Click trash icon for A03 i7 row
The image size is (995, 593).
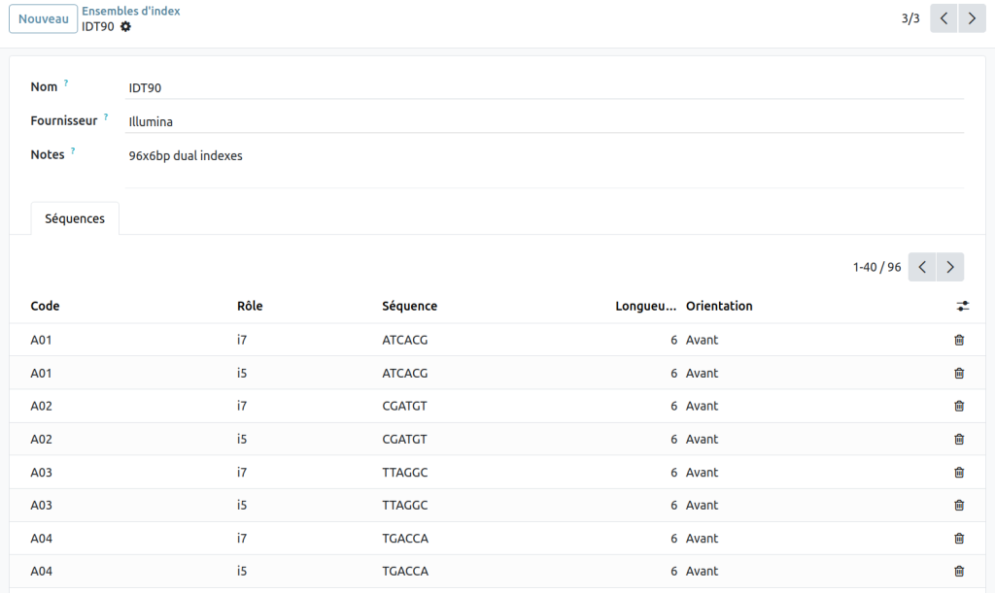click(959, 472)
